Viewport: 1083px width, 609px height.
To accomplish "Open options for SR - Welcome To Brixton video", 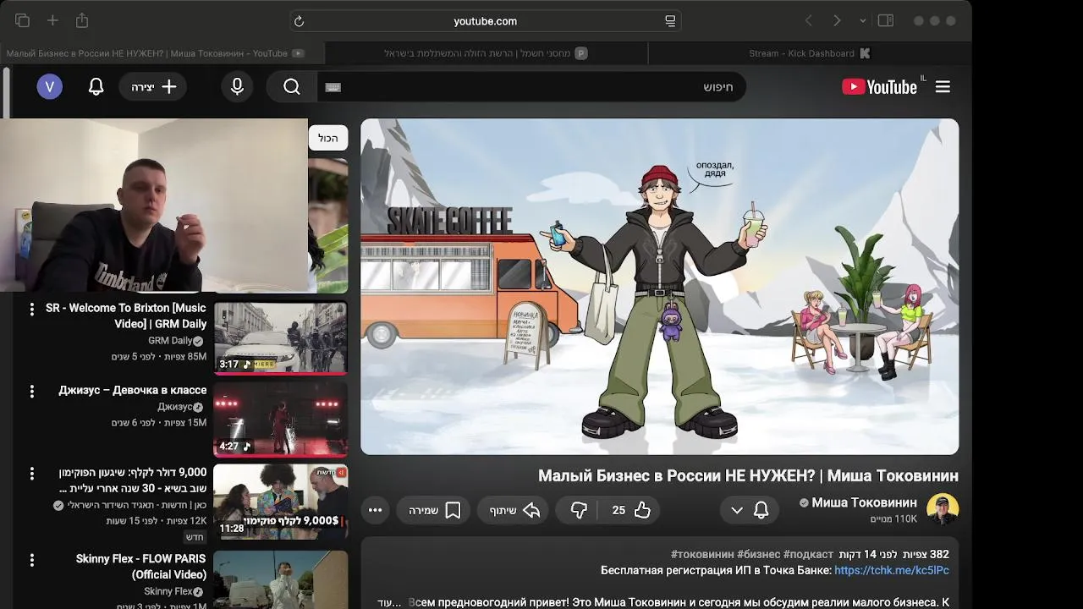I will coord(32,309).
